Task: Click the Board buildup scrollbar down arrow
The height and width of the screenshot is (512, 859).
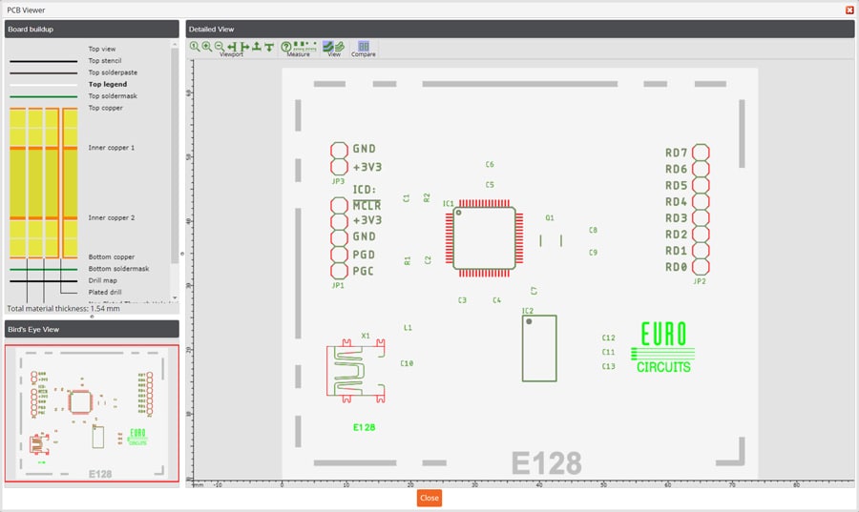Action: (175, 298)
